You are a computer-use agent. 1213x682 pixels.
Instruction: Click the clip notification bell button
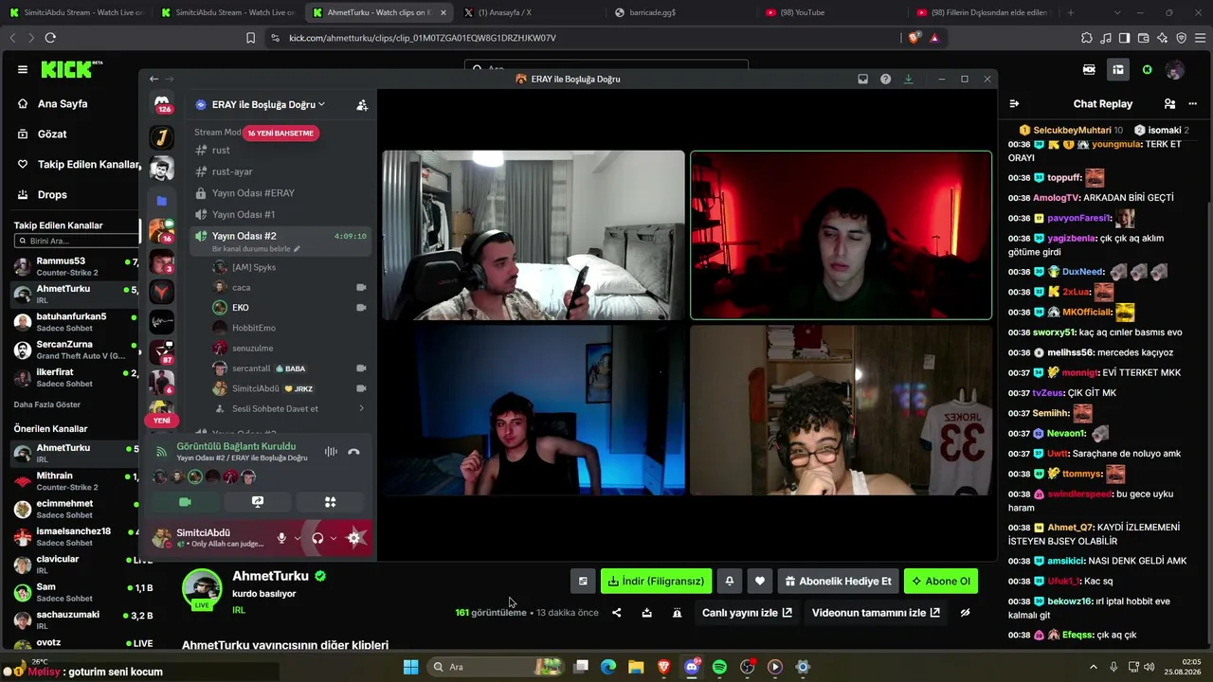point(729,582)
